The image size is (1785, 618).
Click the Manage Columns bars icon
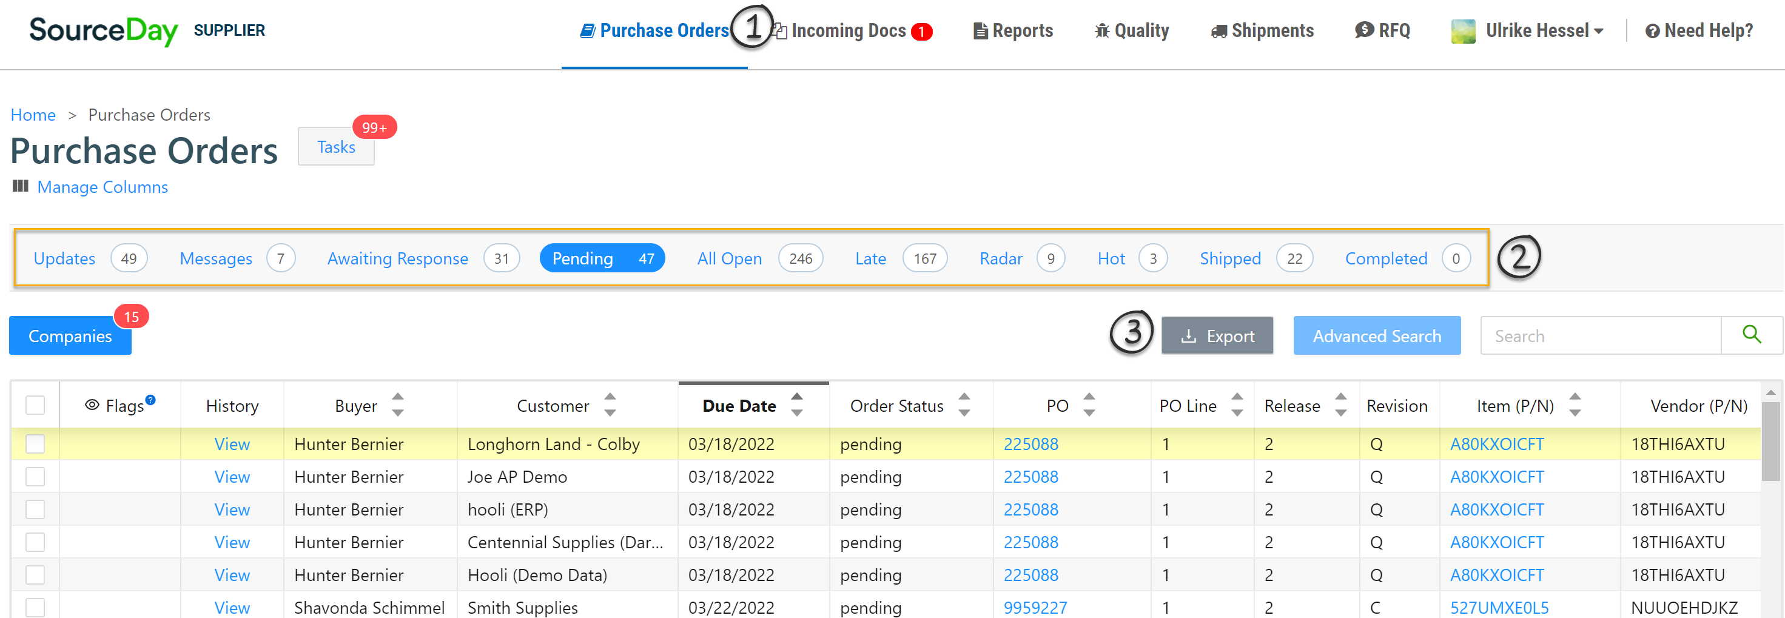tap(20, 186)
